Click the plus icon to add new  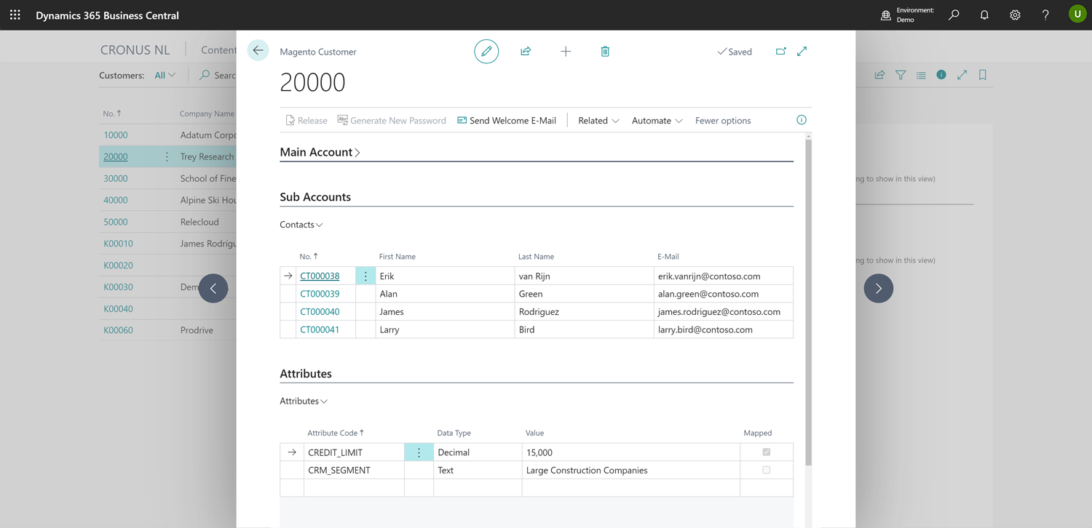click(566, 52)
